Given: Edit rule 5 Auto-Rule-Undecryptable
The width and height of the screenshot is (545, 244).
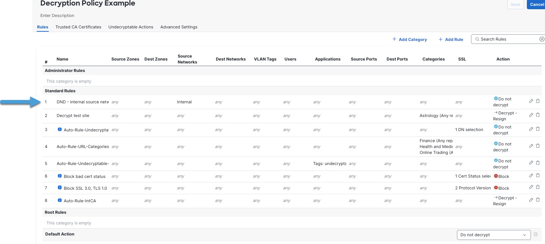Looking at the screenshot, I should [x=531, y=163].
